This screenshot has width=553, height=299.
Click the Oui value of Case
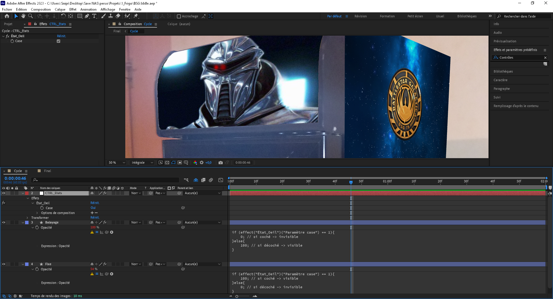(93, 208)
